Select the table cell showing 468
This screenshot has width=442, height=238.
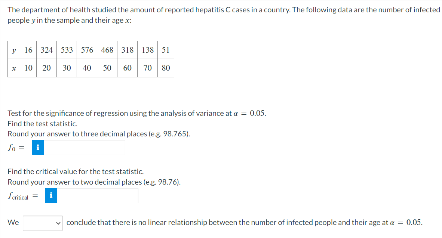[107, 50]
